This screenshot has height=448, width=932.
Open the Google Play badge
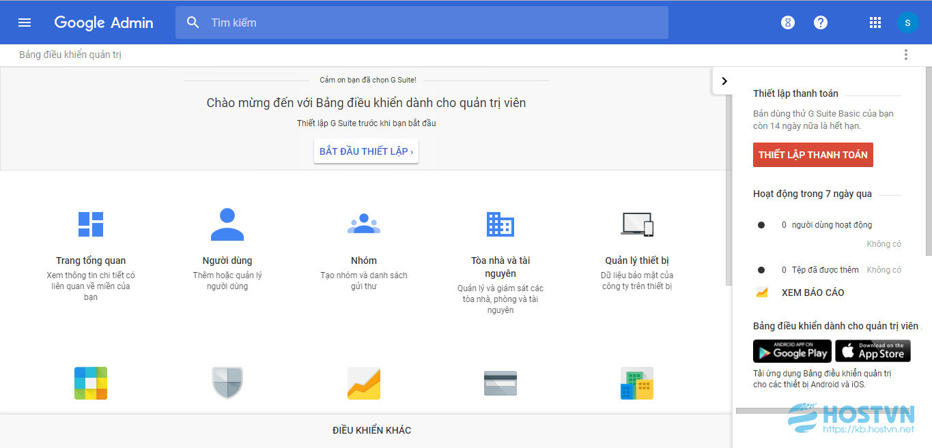point(792,351)
